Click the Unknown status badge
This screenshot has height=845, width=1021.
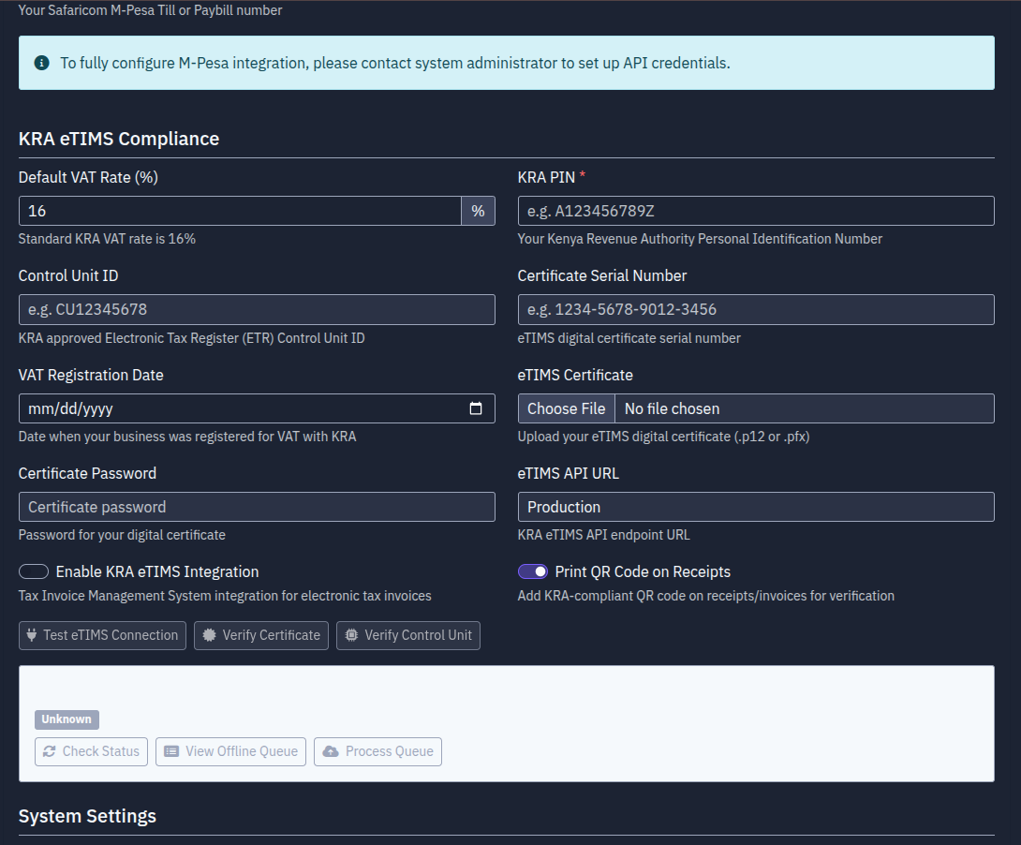coord(67,719)
